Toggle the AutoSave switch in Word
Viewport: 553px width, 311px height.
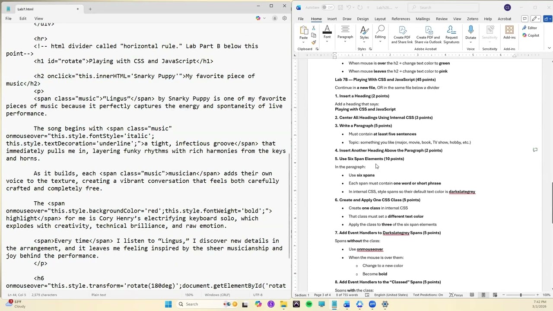[328, 7]
